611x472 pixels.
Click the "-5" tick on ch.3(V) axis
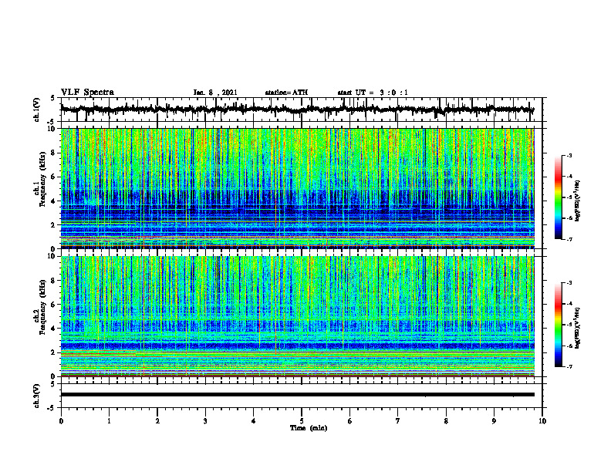click(x=52, y=408)
